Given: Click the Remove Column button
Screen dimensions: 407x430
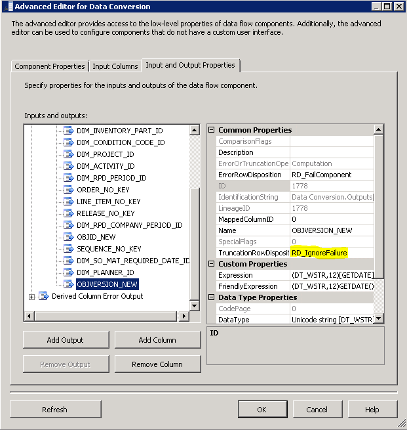Looking at the screenshot, I should (157, 364).
